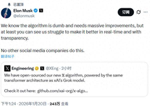
Task: Click Engineering's gold verified badge
Action: click(37, 68)
